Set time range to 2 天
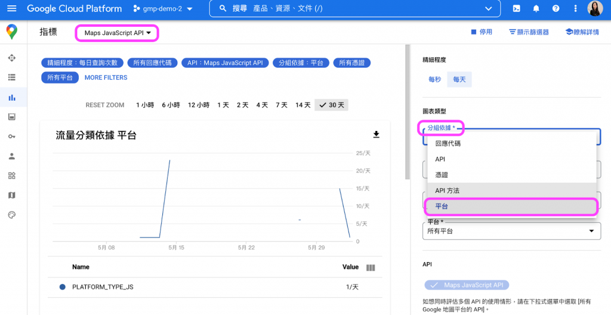This screenshot has width=611, height=315. [242, 105]
